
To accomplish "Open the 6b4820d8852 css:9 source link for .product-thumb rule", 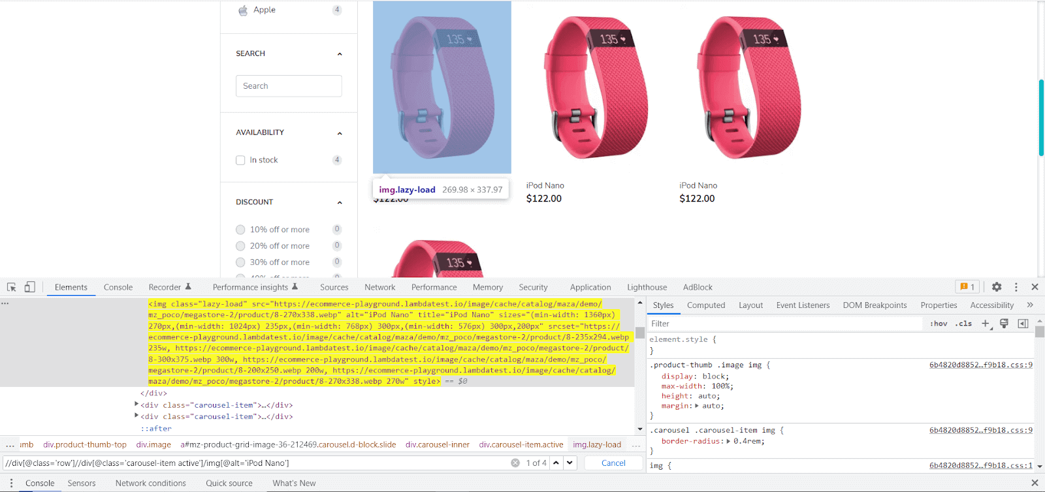I will [981, 365].
